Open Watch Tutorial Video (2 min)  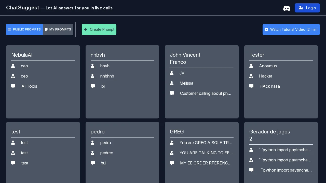coord(291,29)
